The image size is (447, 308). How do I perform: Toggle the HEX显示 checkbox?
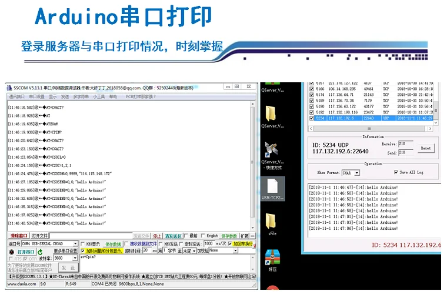[83, 244]
